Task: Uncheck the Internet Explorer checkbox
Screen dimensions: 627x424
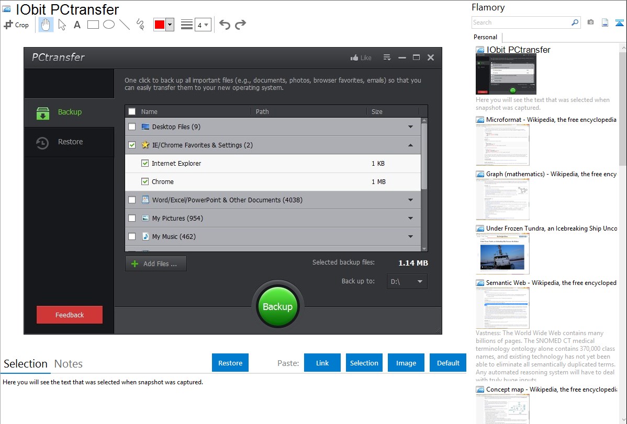Action: (145, 164)
